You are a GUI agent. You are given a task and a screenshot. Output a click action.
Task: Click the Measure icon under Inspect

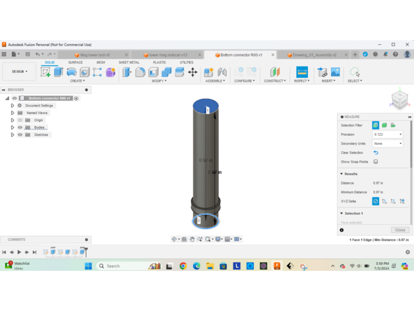pyautogui.click(x=302, y=72)
